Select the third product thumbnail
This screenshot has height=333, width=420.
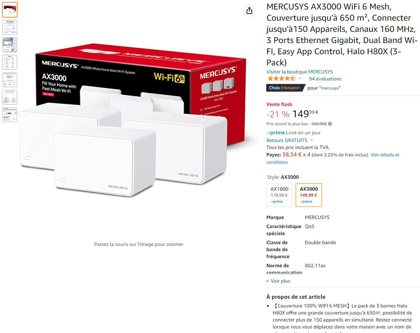10,45
